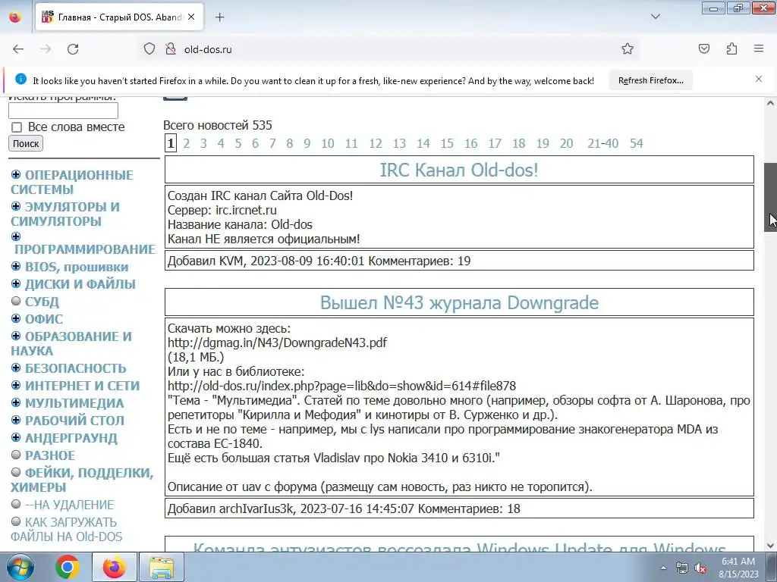Click Добавил KVM comments line
777x582 pixels.
[x=459, y=261]
